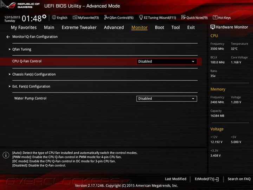The width and height of the screenshot is (253, 190).
Task: Select Water Pump Control label
Action: (x=30, y=99)
